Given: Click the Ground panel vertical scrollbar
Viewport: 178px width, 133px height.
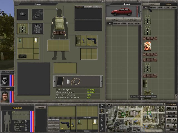Looking at the screenshot, I should 140,62.
